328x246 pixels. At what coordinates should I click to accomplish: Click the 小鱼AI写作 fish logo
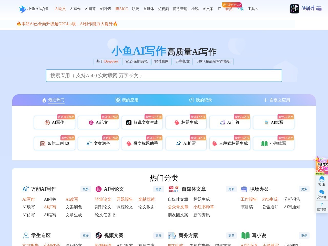pos(22,9)
